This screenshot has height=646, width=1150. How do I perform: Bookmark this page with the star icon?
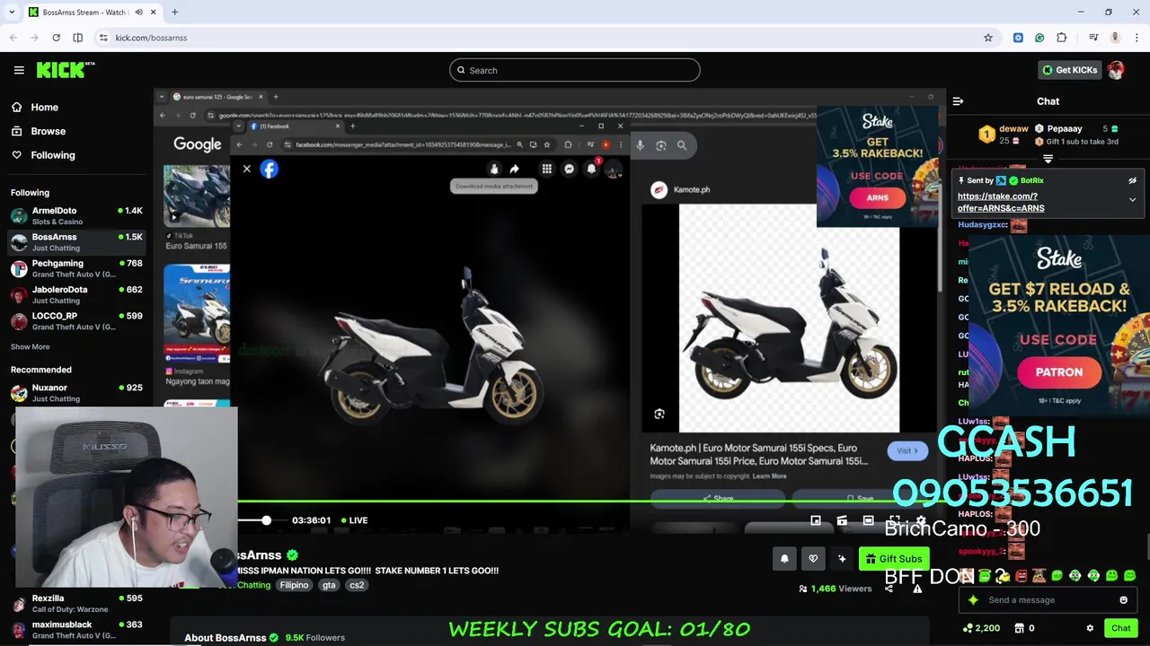988,38
